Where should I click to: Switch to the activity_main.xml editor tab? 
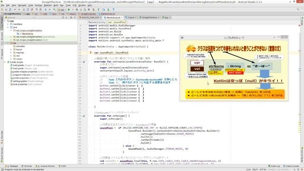pyautogui.click(x=90, y=18)
